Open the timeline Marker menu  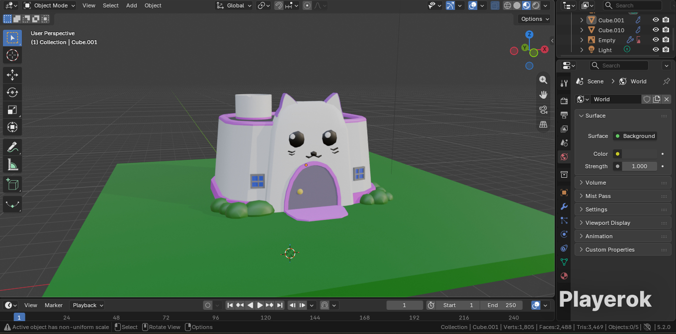(54, 305)
